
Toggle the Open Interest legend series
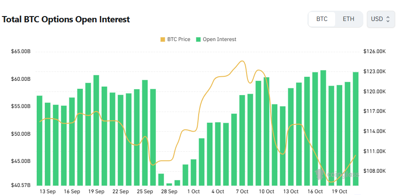pyautogui.click(x=219, y=39)
